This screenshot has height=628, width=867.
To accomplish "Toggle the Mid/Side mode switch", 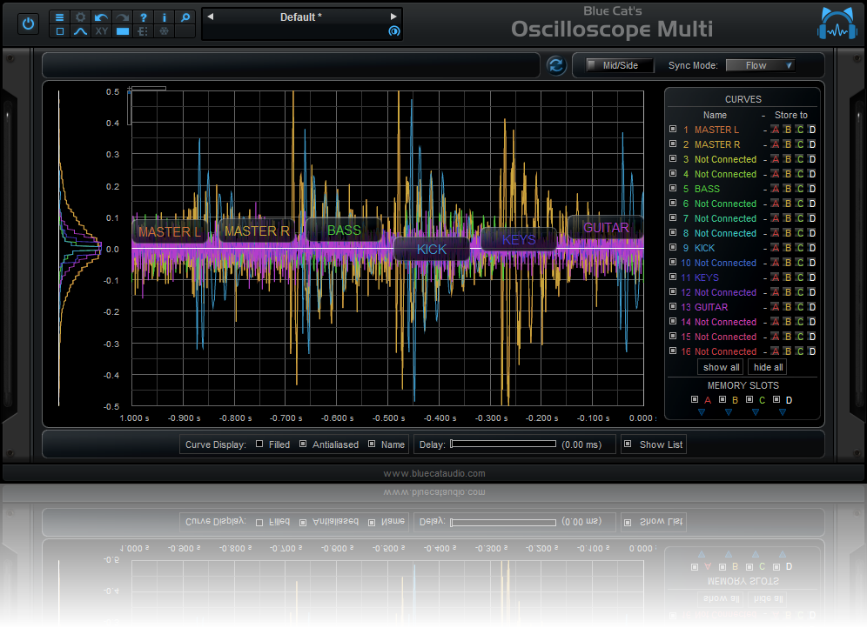I will tap(619, 65).
